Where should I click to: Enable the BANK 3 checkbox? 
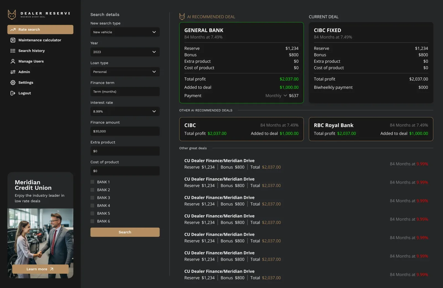pos(92,198)
